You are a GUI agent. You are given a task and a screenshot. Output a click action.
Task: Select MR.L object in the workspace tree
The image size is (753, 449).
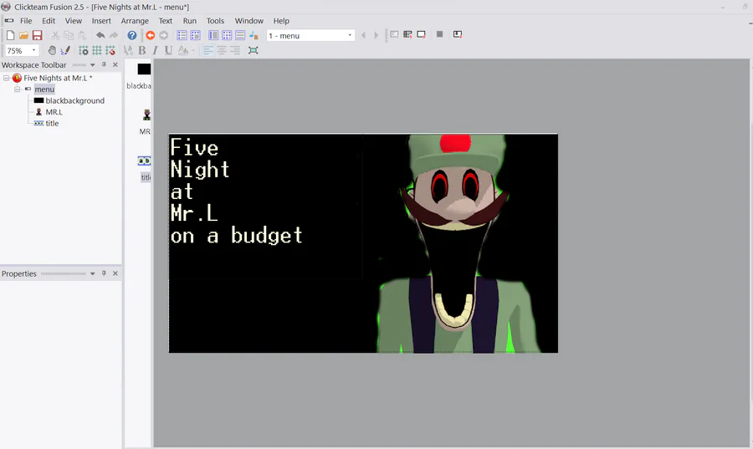click(x=54, y=112)
